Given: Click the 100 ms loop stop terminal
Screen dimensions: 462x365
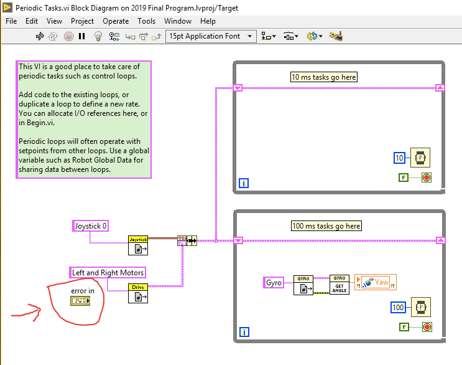Looking at the screenshot, I should click(427, 327).
